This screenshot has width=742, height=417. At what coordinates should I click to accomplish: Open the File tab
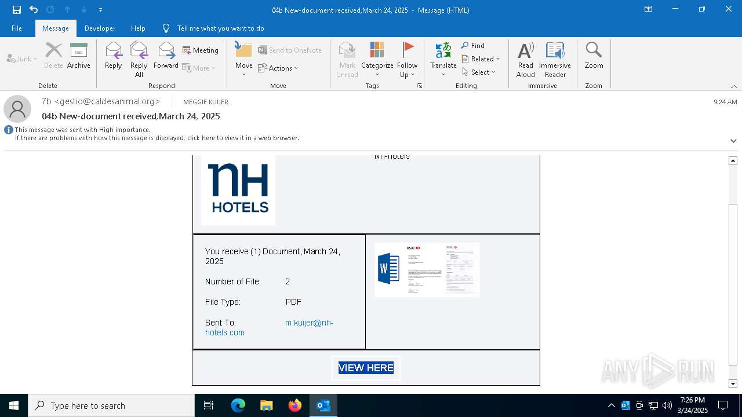17,28
